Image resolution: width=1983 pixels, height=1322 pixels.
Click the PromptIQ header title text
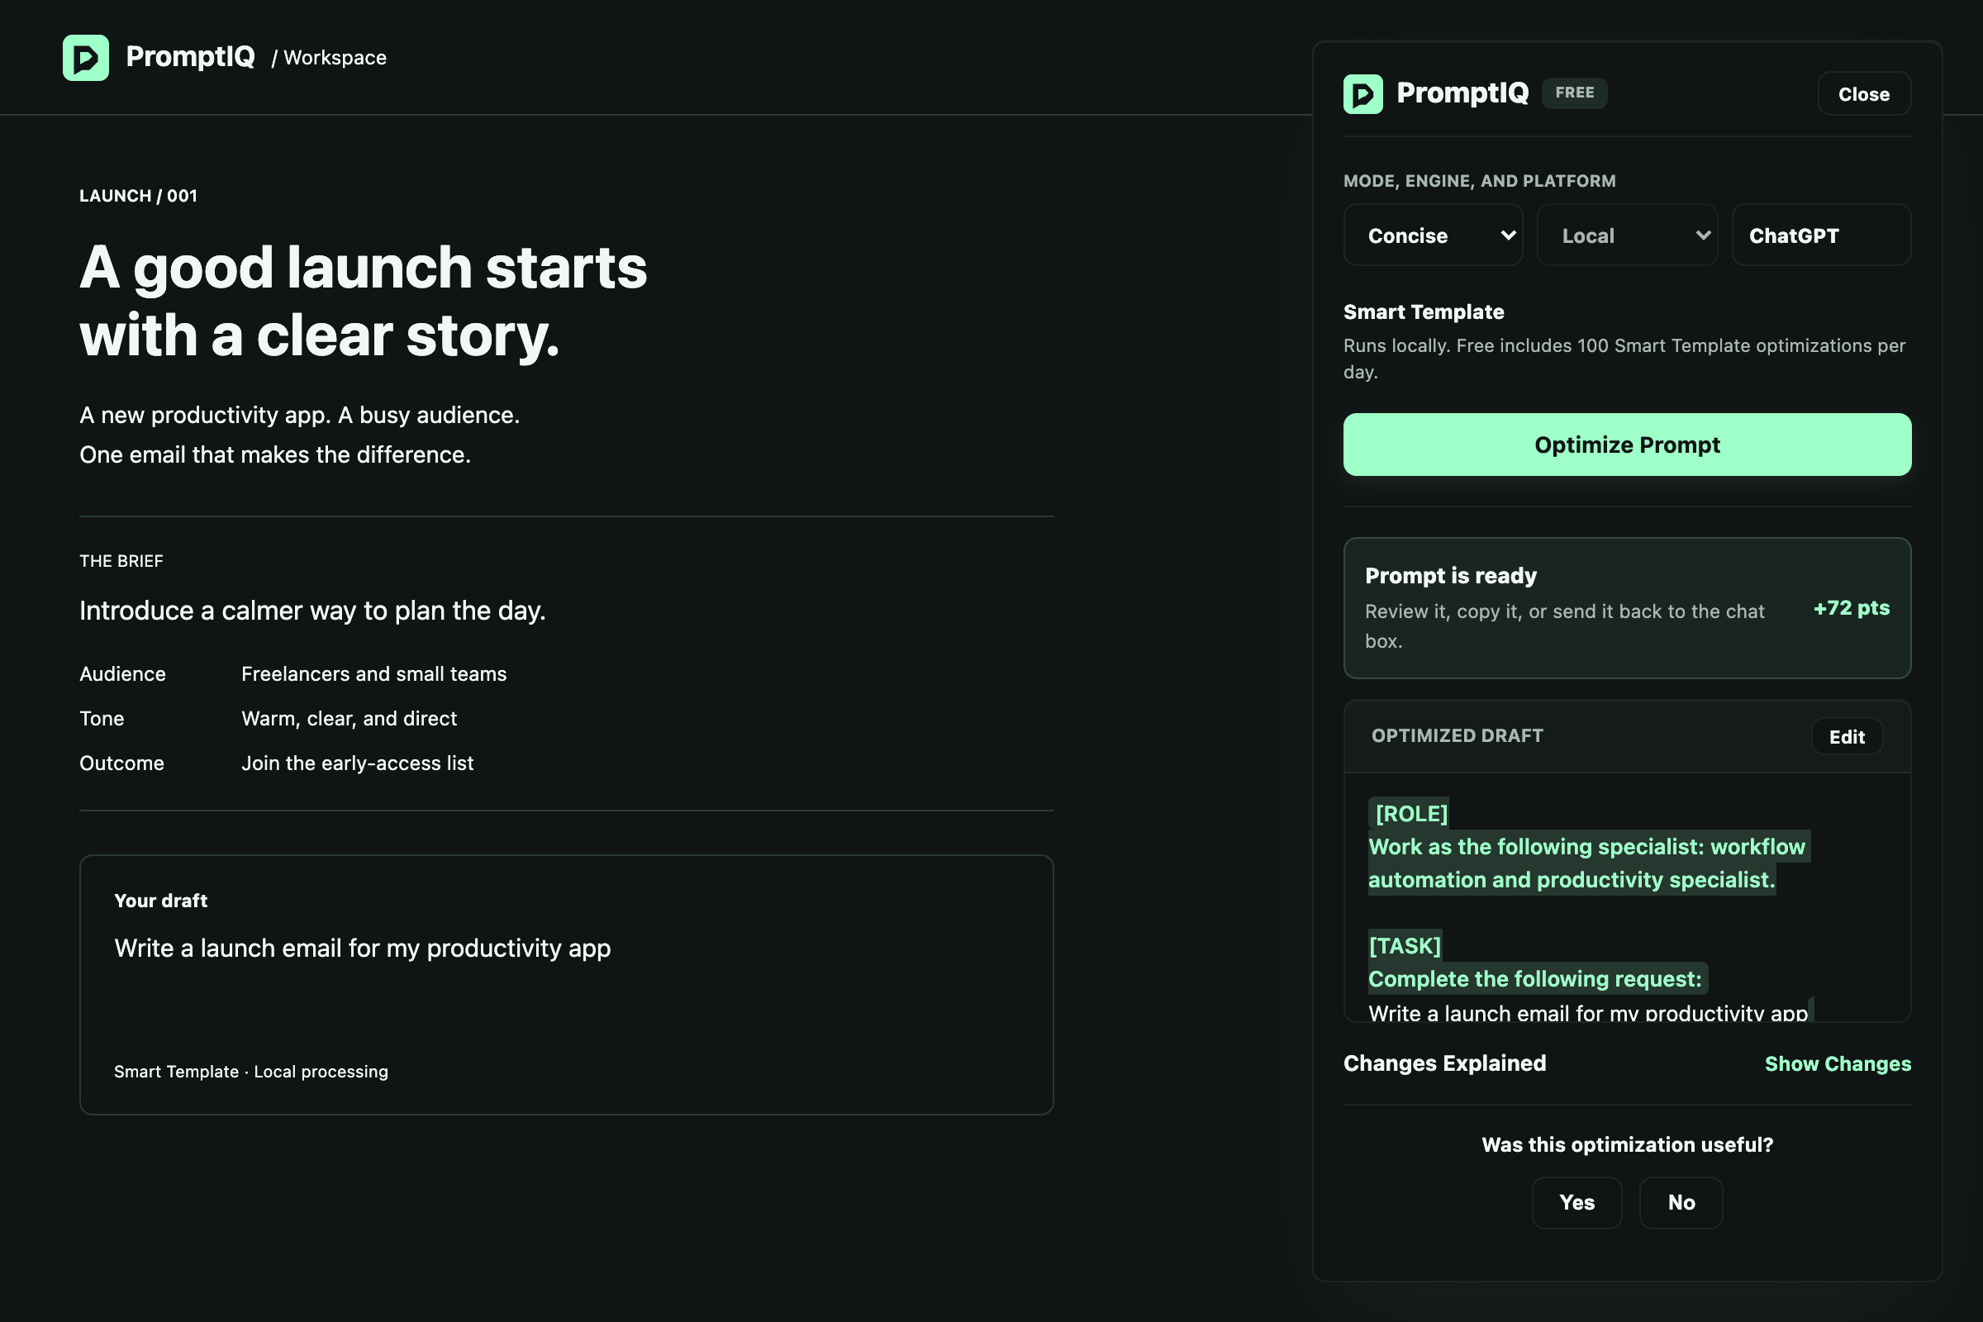click(190, 56)
